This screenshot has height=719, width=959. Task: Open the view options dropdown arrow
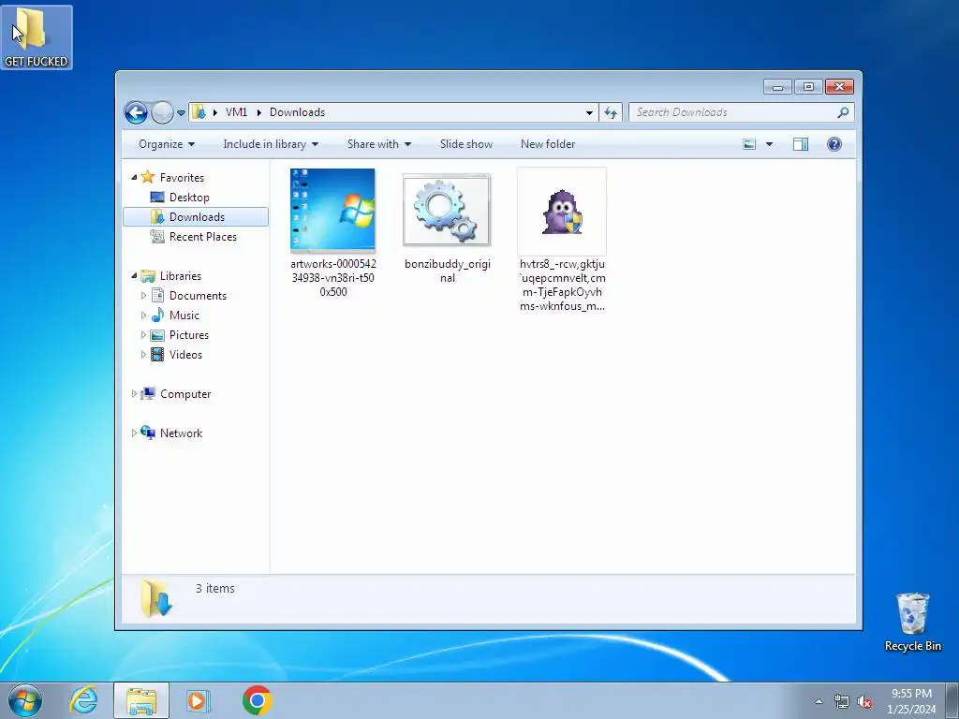(x=770, y=144)
